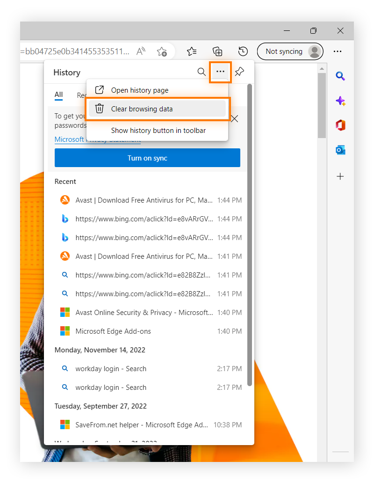Screen dimensions: 374x483
Task: Select Show history button in toolbar
Action: click(158, 131)
